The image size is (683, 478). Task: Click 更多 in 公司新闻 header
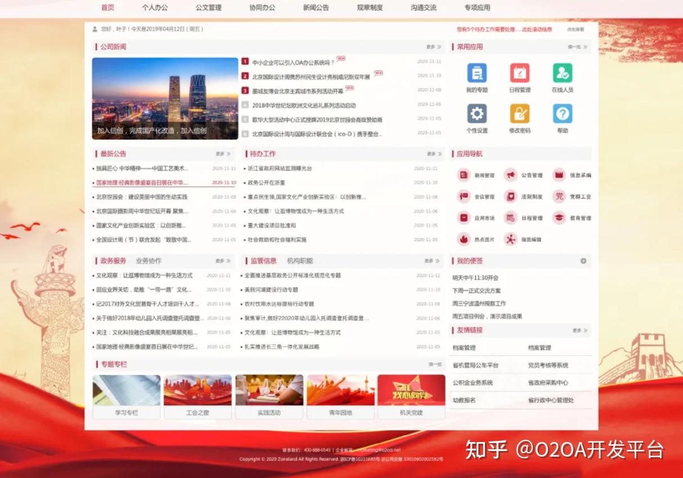click(x=434, y=47)
